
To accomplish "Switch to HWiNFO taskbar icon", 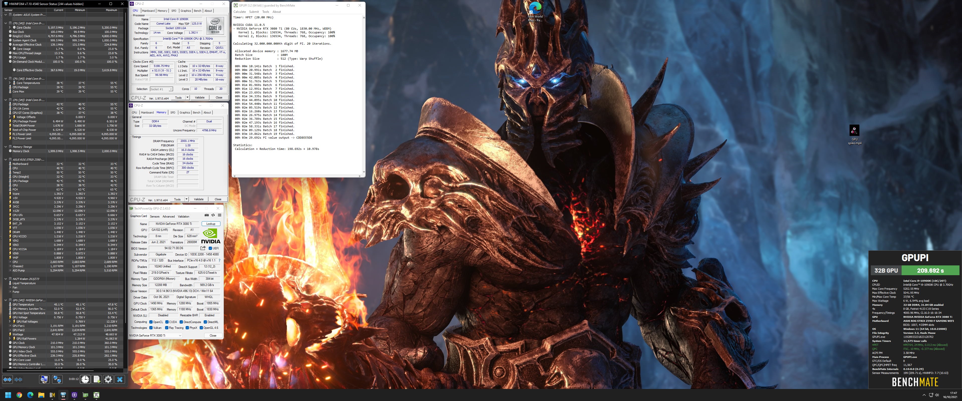I will 63,395.
